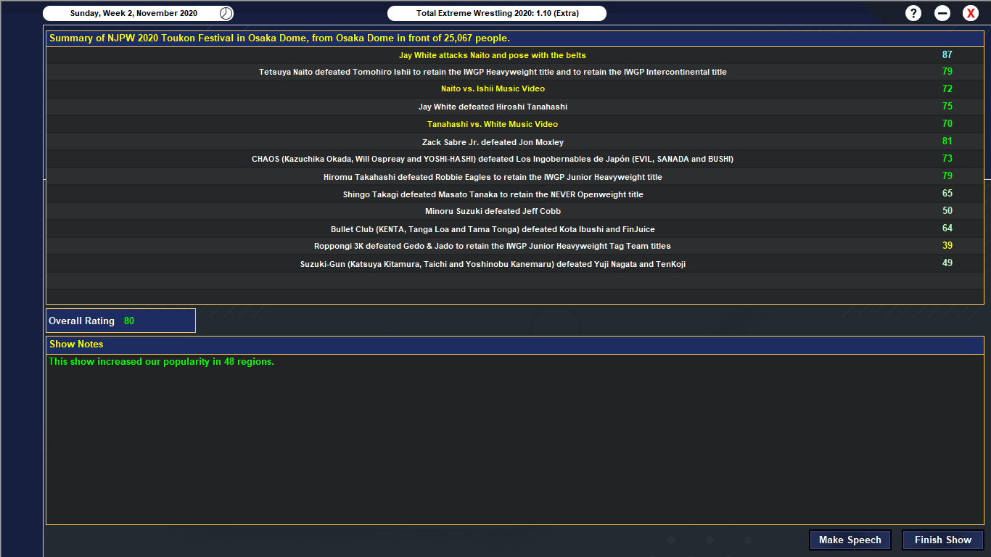Viewport: 991px width, 557px height.
Task: Click the 39 rating for the Roppongi 3K match
Action: click(947, 246)
